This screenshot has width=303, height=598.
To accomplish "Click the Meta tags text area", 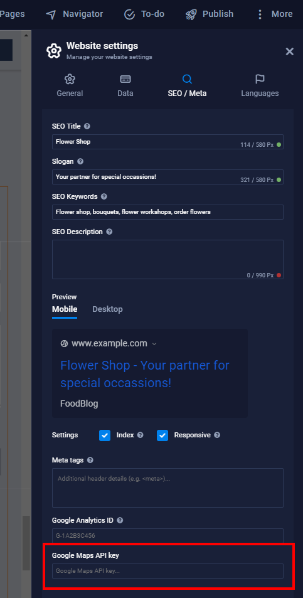I will tap(167, 488).
